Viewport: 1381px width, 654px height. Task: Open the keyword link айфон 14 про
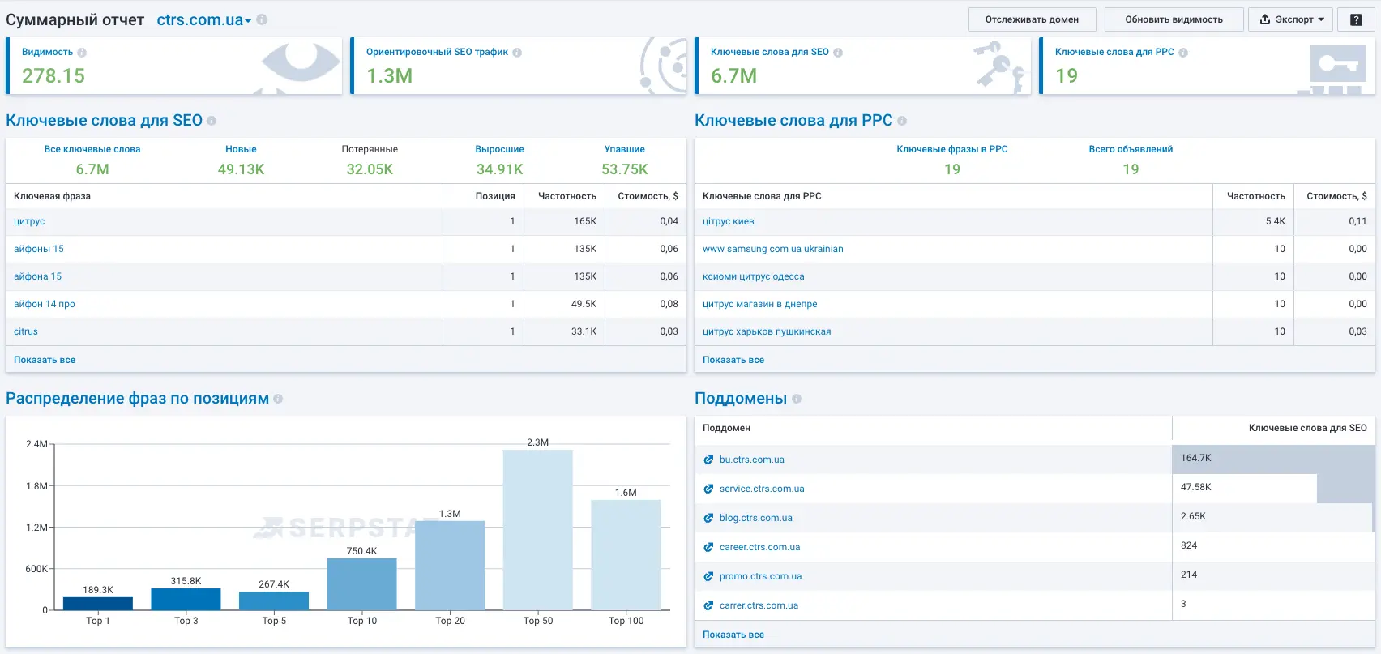(x=45, y=304)
